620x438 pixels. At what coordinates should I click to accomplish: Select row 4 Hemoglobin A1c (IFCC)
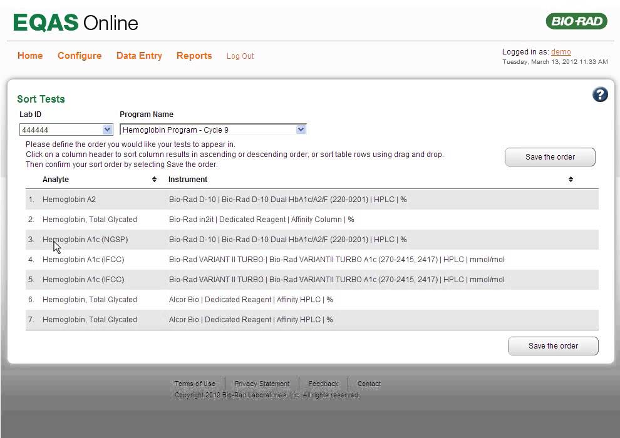pos(312,260)
